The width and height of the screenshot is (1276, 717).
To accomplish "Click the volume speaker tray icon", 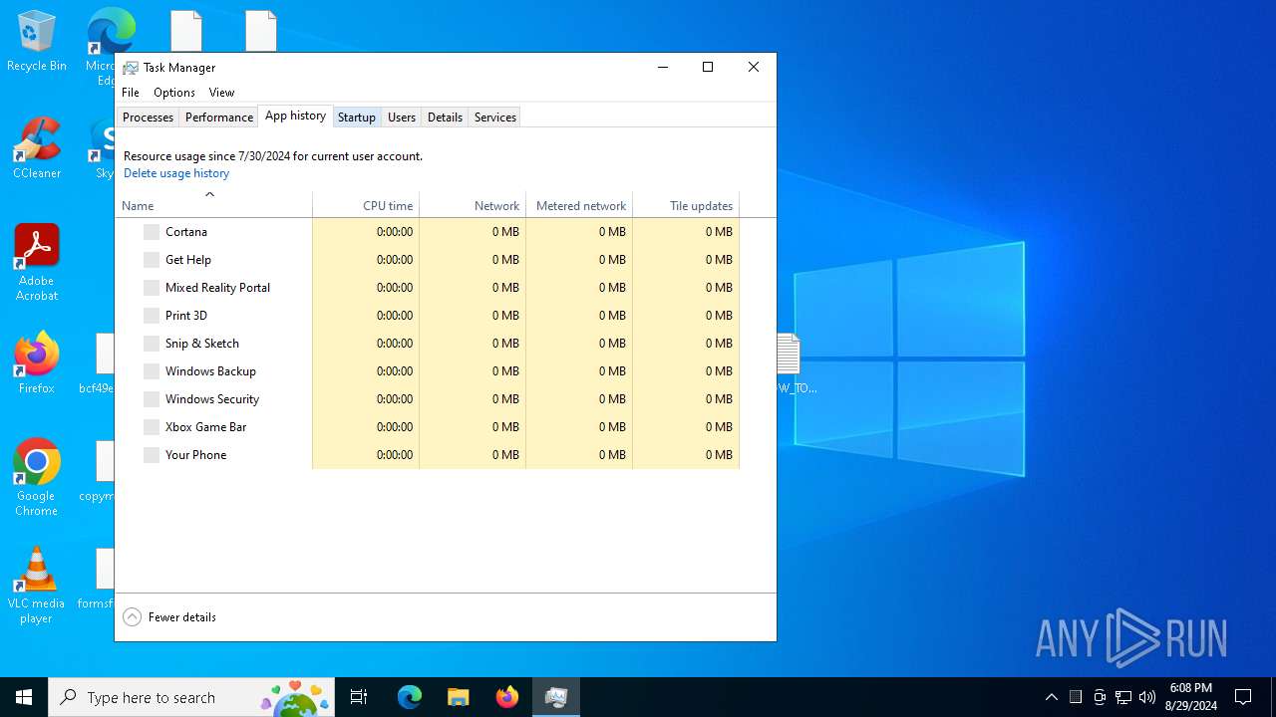I will 1147,697.
